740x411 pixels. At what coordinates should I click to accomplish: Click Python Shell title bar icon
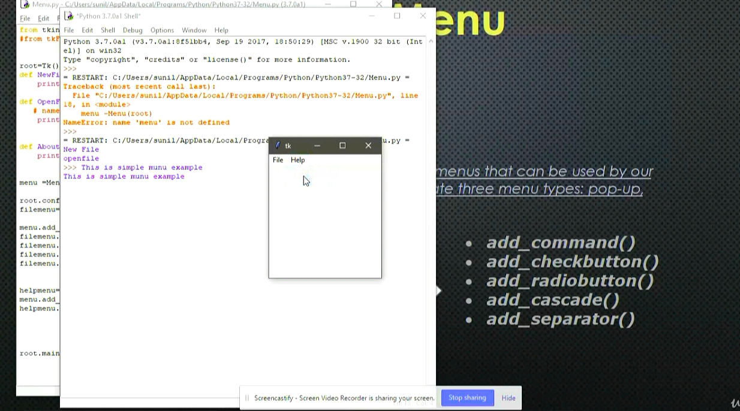click(69, 16)
